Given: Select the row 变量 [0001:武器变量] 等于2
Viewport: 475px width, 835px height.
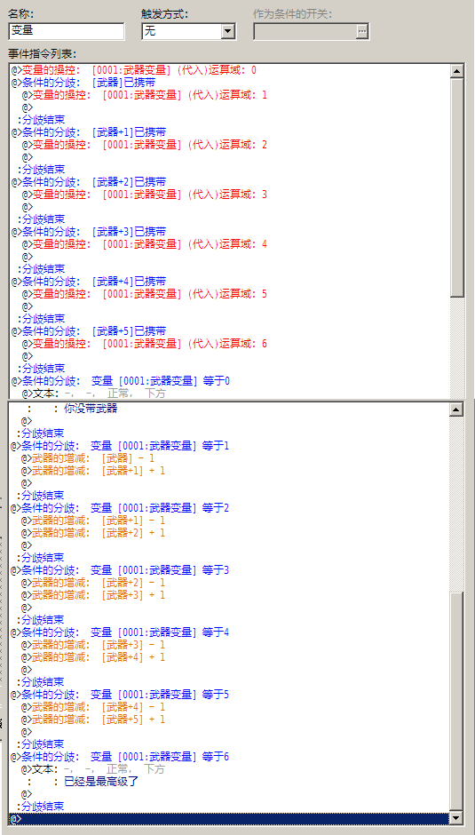Looking at the screenshot, I should 230,508.
